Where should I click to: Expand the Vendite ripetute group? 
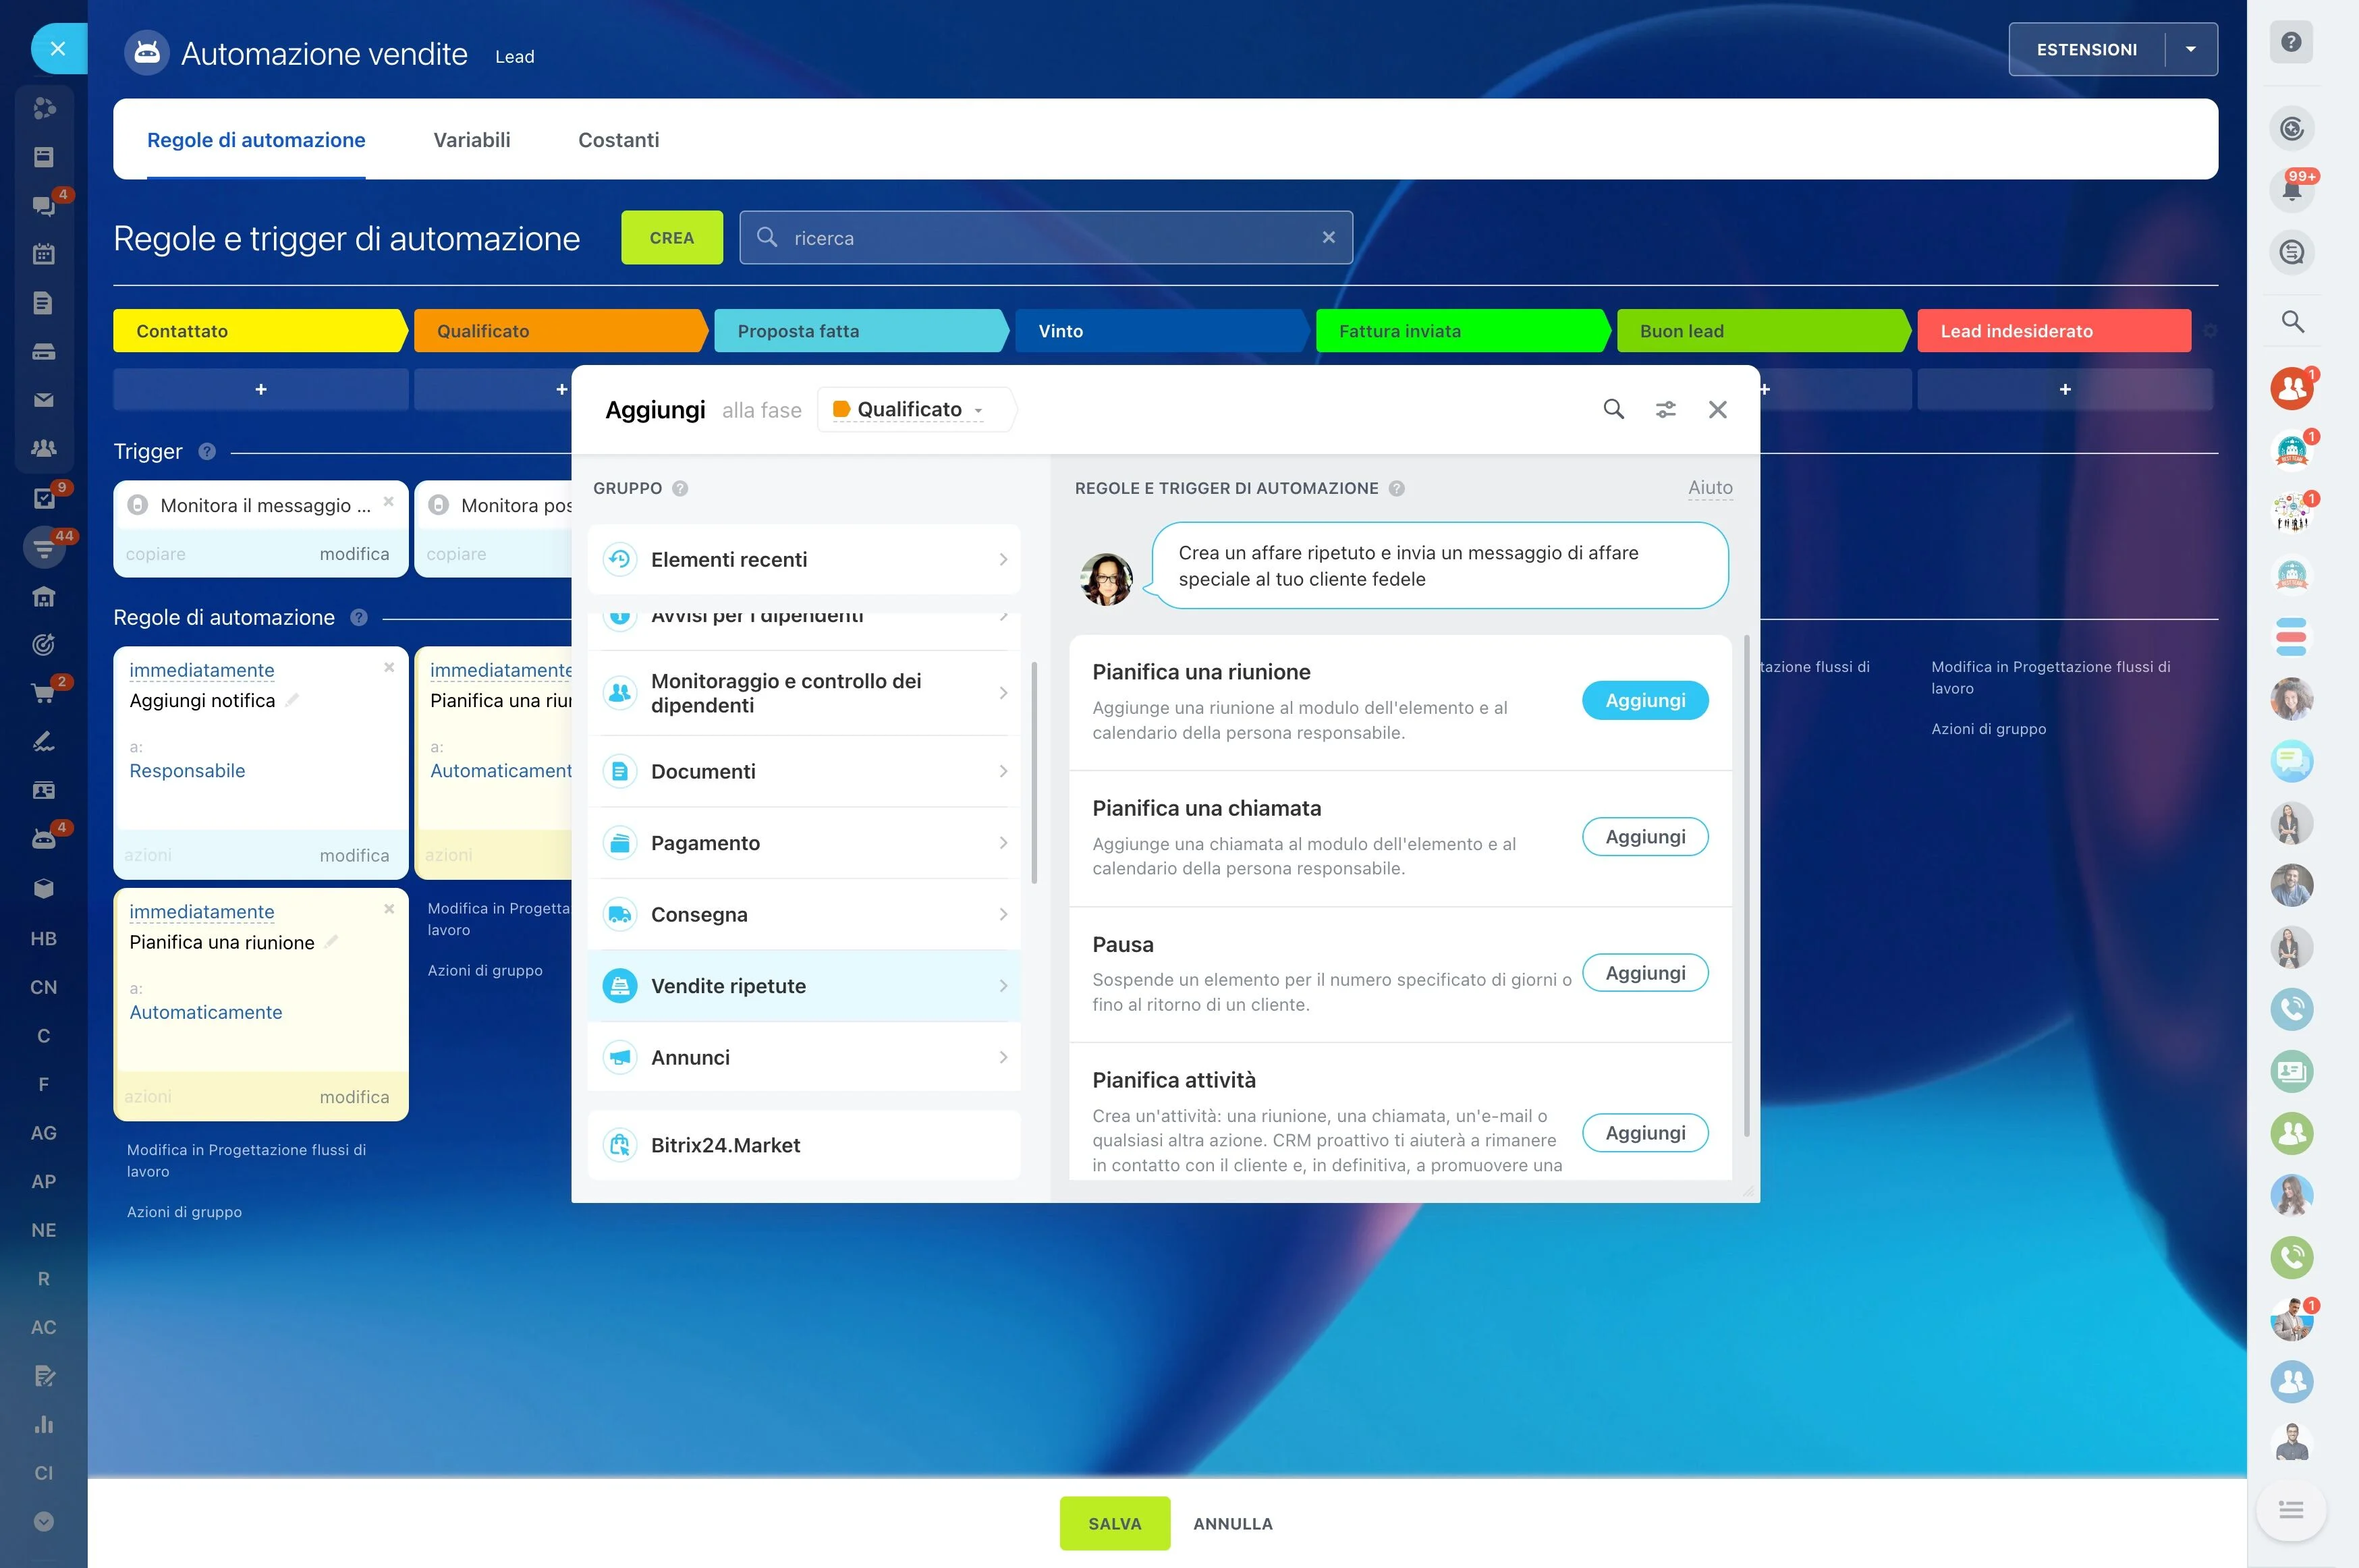[x=804, y=986]
